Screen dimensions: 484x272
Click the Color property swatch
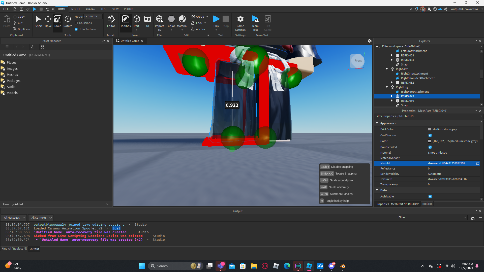pyautogui.click(x=430, y=141)
